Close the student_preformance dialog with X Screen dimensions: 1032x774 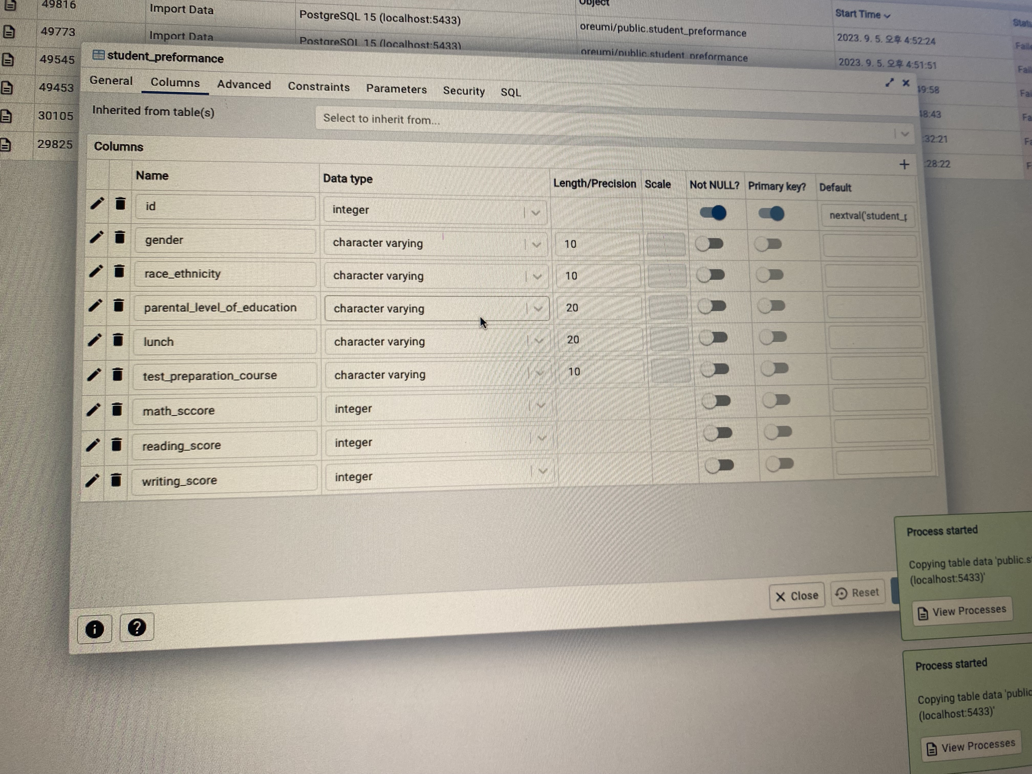pyautogui.click(x=906, y=83)
